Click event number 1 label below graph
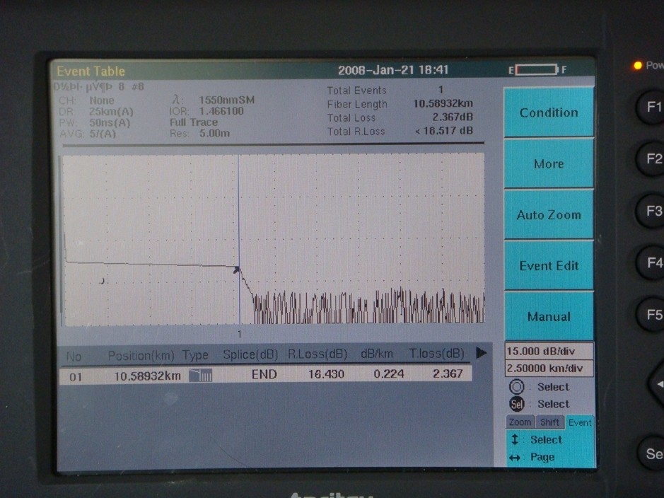Image resolution: width=664 pixels, height=498 pixels. tap(239, 334)
